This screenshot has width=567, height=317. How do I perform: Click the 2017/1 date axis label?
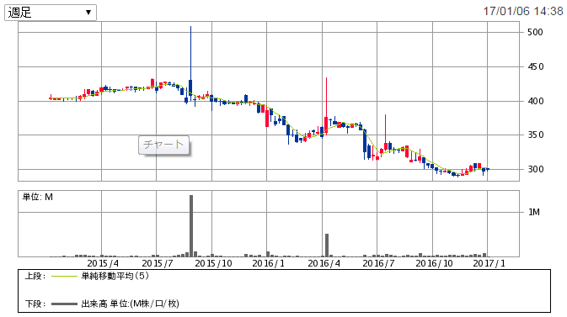(x=489, y=263)
